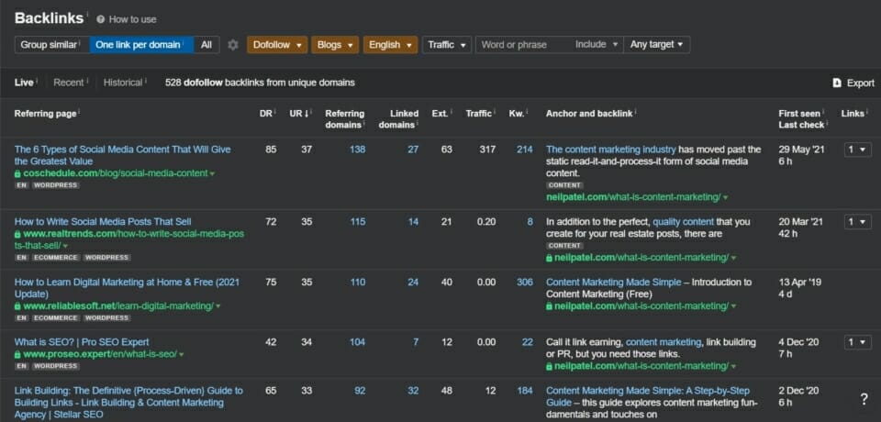This screenshot has width=881, height=422.
Task: Expand Links dropdown in realtrends row
Action: click(x=857, y=222)
